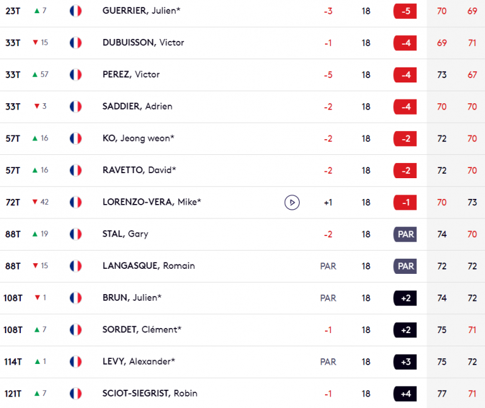
Task: Click the +4 total badge for SCIOT-SIEGRIST
Action: pyautogui.click(x=405, y=394)
